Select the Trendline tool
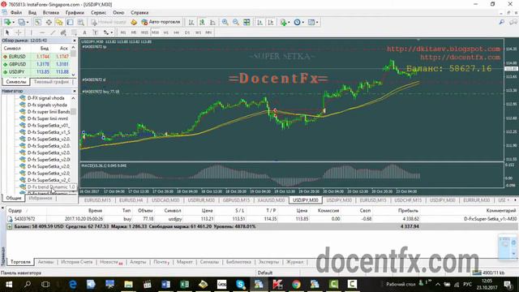This screenshot has height=292, width=519. 53,32
